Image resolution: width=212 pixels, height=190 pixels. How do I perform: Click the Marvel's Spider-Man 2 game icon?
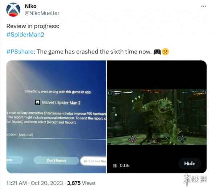point(38,102)
